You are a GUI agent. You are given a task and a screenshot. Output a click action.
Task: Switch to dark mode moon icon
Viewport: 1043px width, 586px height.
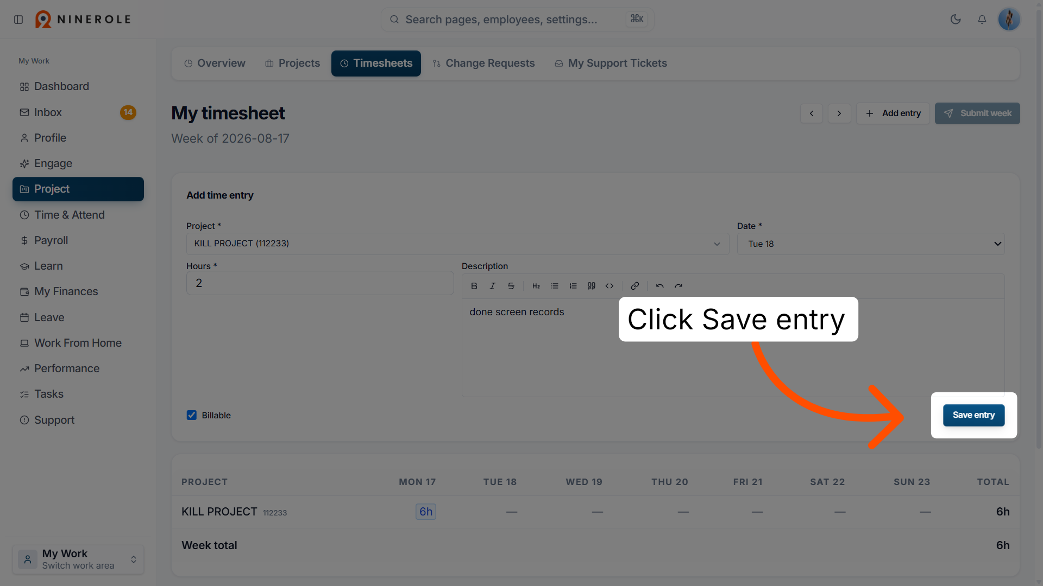pos(956,20)
